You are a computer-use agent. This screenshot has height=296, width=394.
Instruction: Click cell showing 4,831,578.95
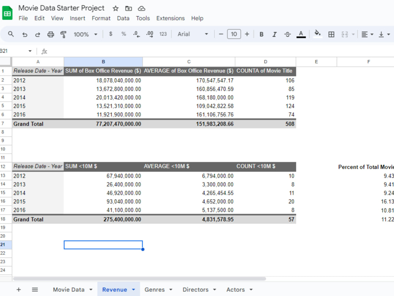pyautogui.click(x=189, y=219)
